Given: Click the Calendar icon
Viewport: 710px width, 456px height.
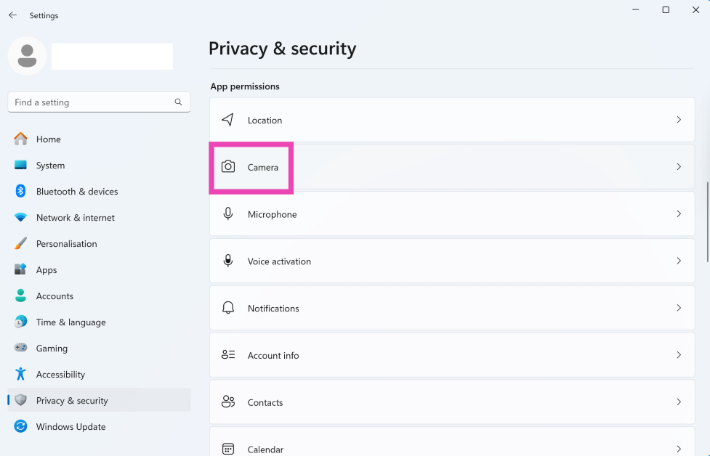Looking at the screenshot, I should (x=228, y=449).
